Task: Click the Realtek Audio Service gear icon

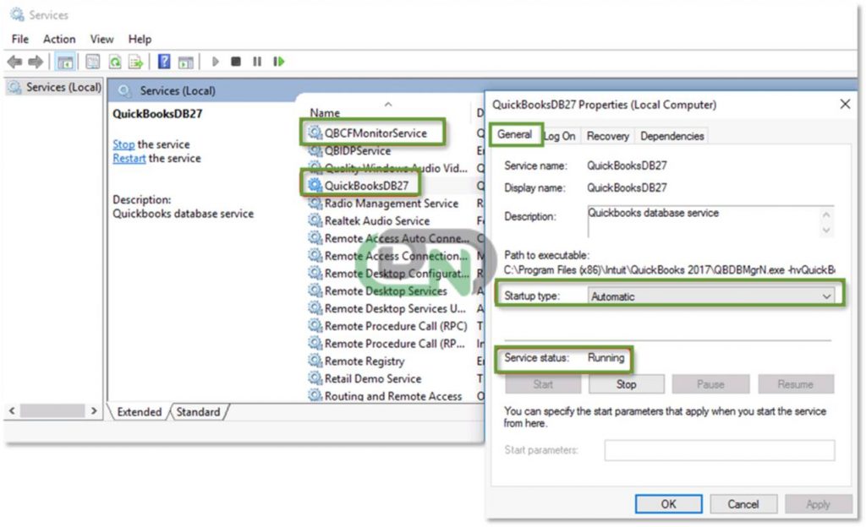Action: 315,220
